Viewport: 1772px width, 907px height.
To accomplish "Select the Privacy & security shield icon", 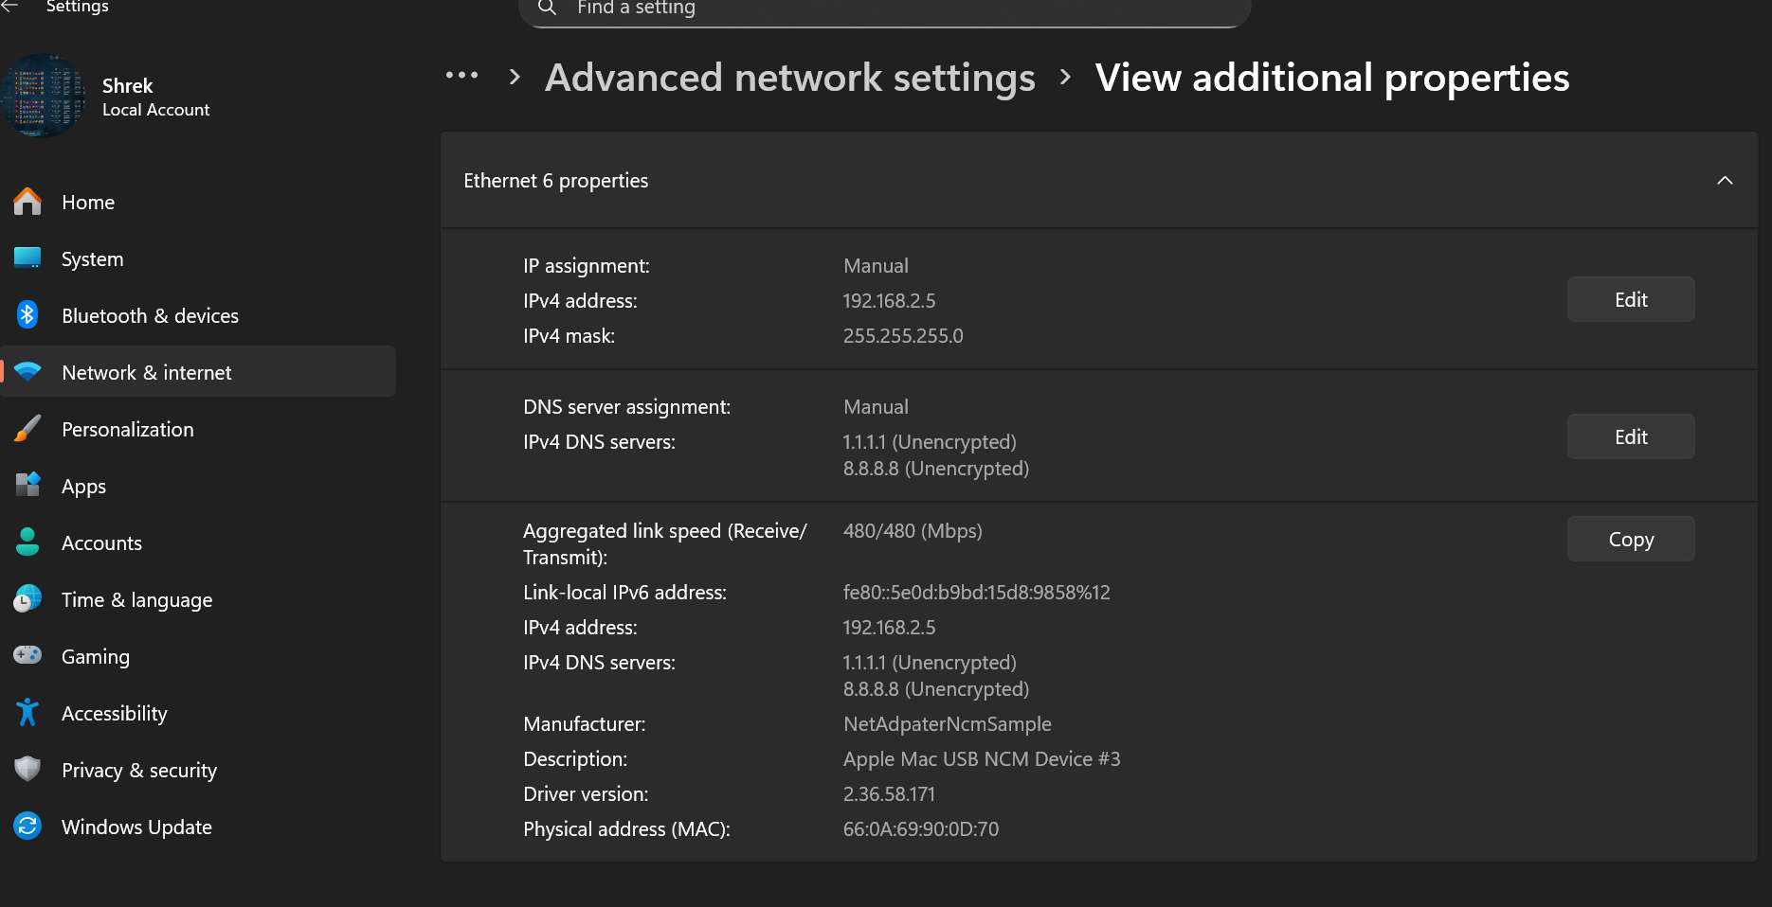I will pyautogui.click(x=27, y=769).
